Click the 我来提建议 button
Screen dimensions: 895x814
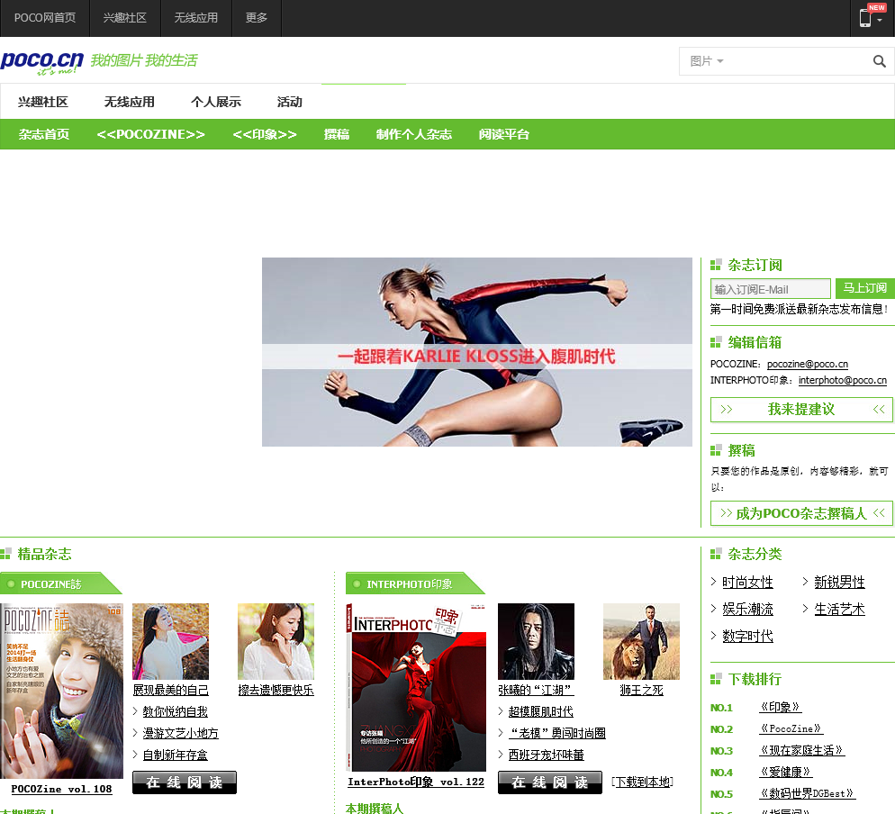pos(801,410)
